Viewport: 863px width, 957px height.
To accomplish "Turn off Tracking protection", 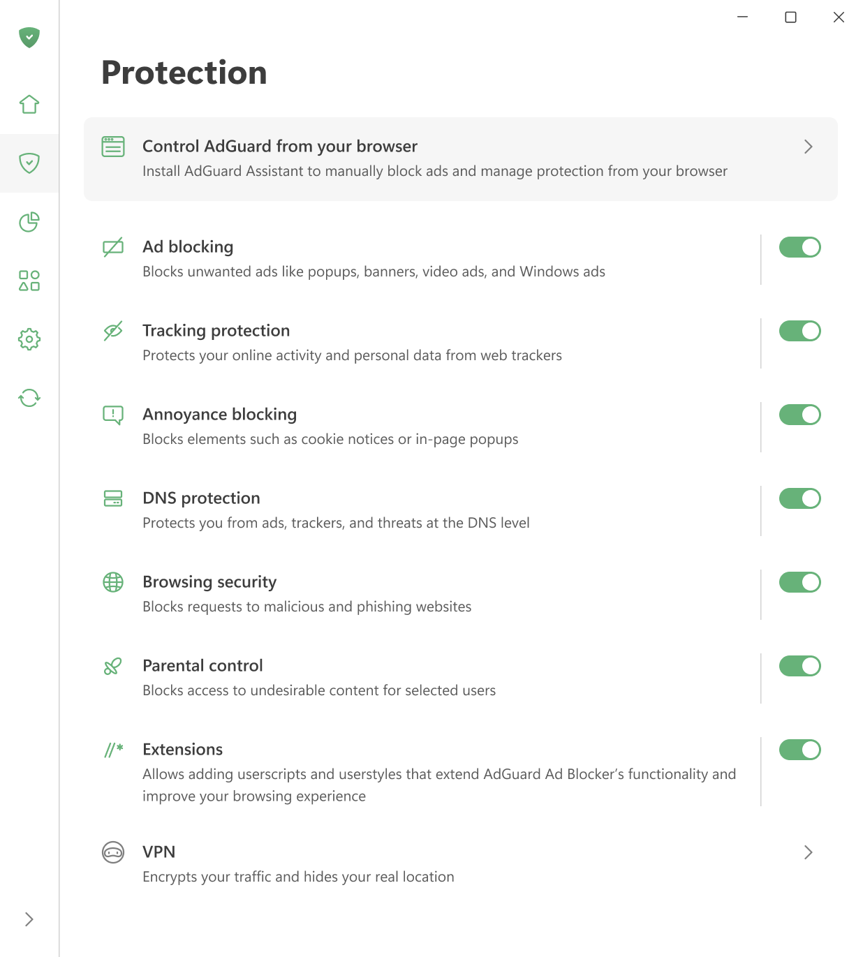I will coord(799,331).
